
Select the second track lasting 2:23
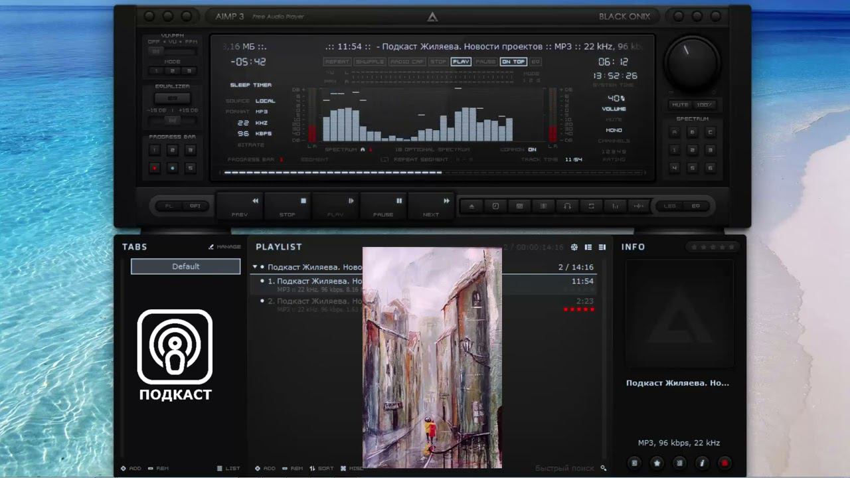tap(424, 305)
